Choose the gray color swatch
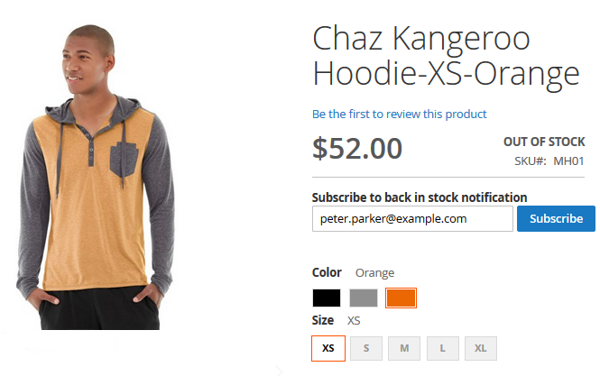This screenshot has height=376, width=600. point(364,298)
